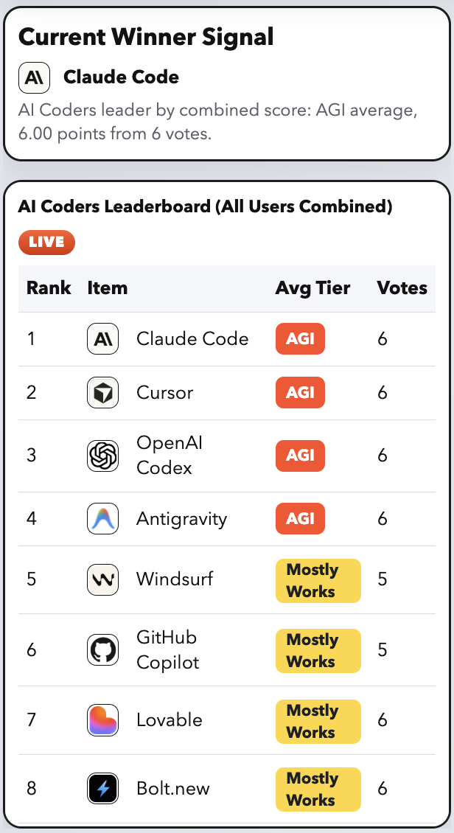Screen dimensions: 454x833
Task: Sort by the Votes column header
Action: pyautogui.click(x=402, y=288)
